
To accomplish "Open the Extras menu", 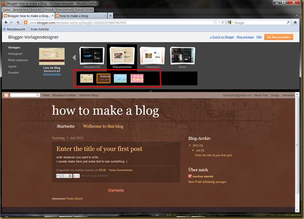I will pyautogui.click(x=80, y=10).
